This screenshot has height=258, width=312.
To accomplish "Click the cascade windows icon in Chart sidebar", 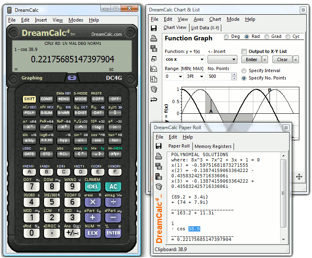I will (154, 59).
